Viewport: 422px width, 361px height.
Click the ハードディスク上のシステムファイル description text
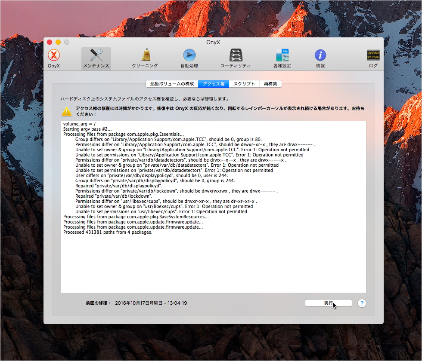(145, 99)
